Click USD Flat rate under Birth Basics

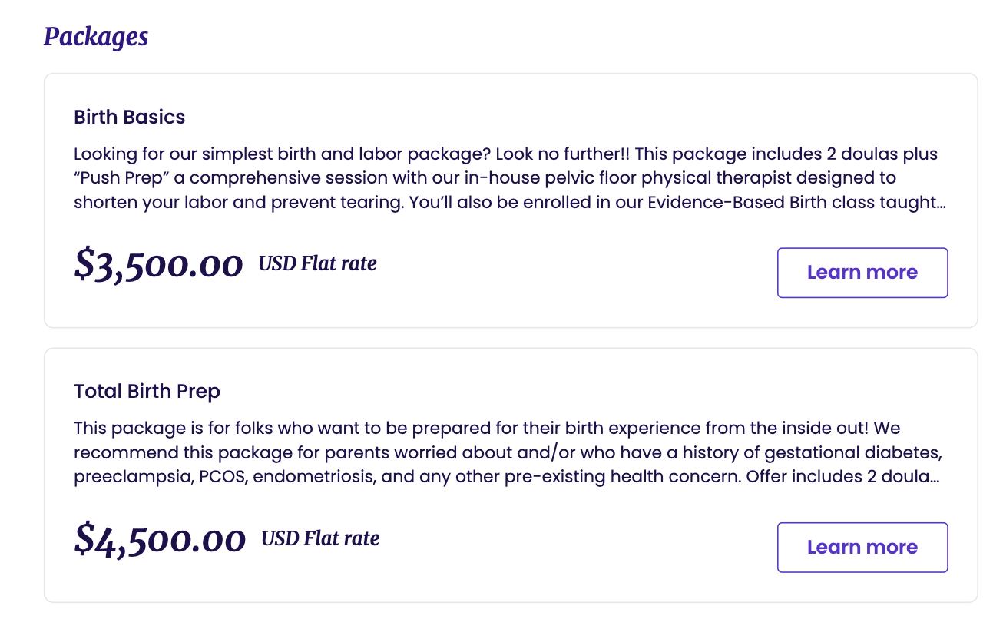[317, 264]
